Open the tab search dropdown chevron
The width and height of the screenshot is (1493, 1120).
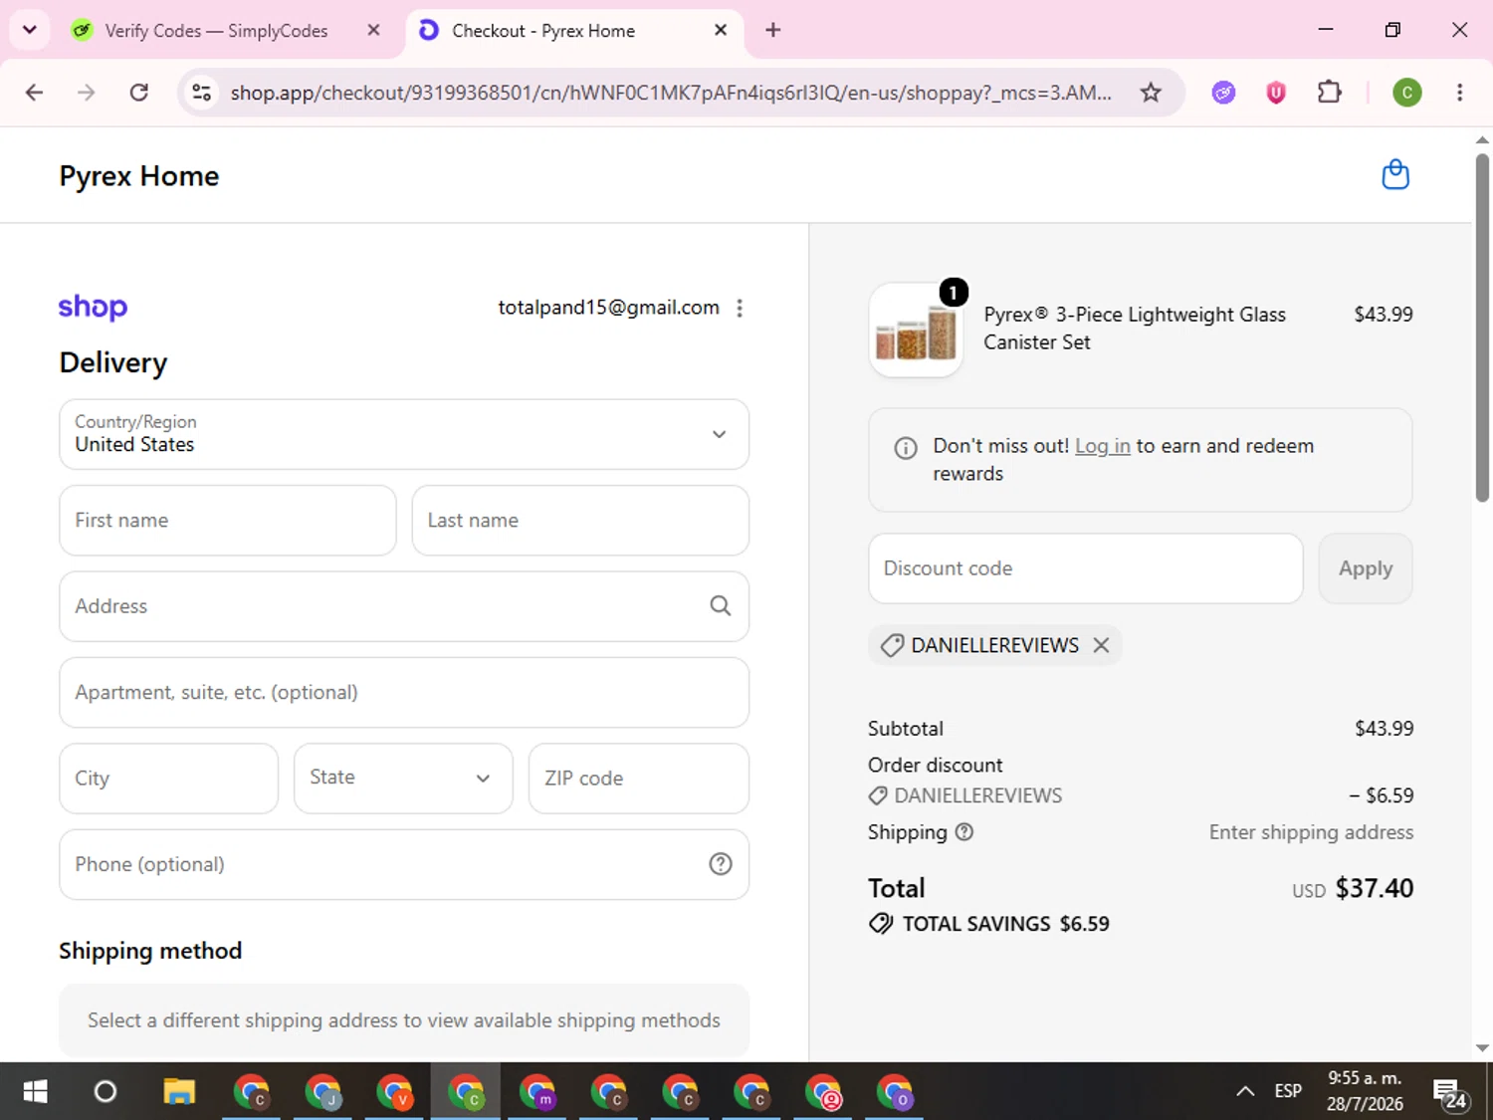(30, 30)
